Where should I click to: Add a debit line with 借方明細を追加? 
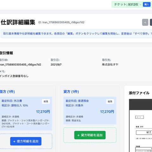click(x=26, y=141)
